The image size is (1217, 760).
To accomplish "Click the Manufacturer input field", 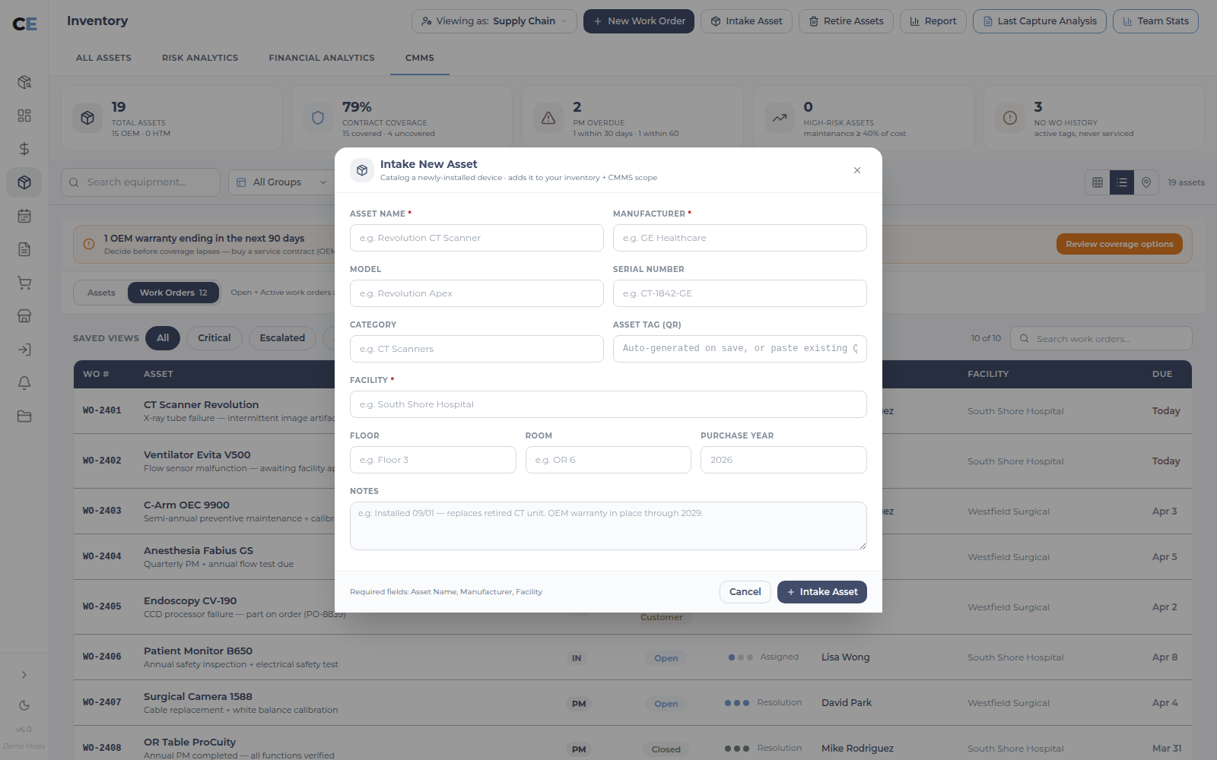I will (740, 238).
